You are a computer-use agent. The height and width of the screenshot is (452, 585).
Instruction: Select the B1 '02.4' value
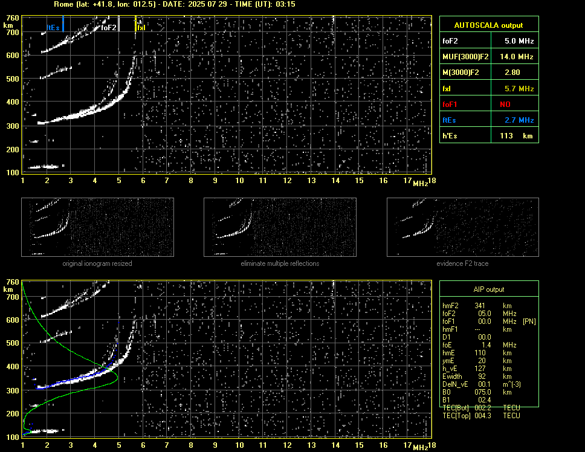[x=485, y=400]
